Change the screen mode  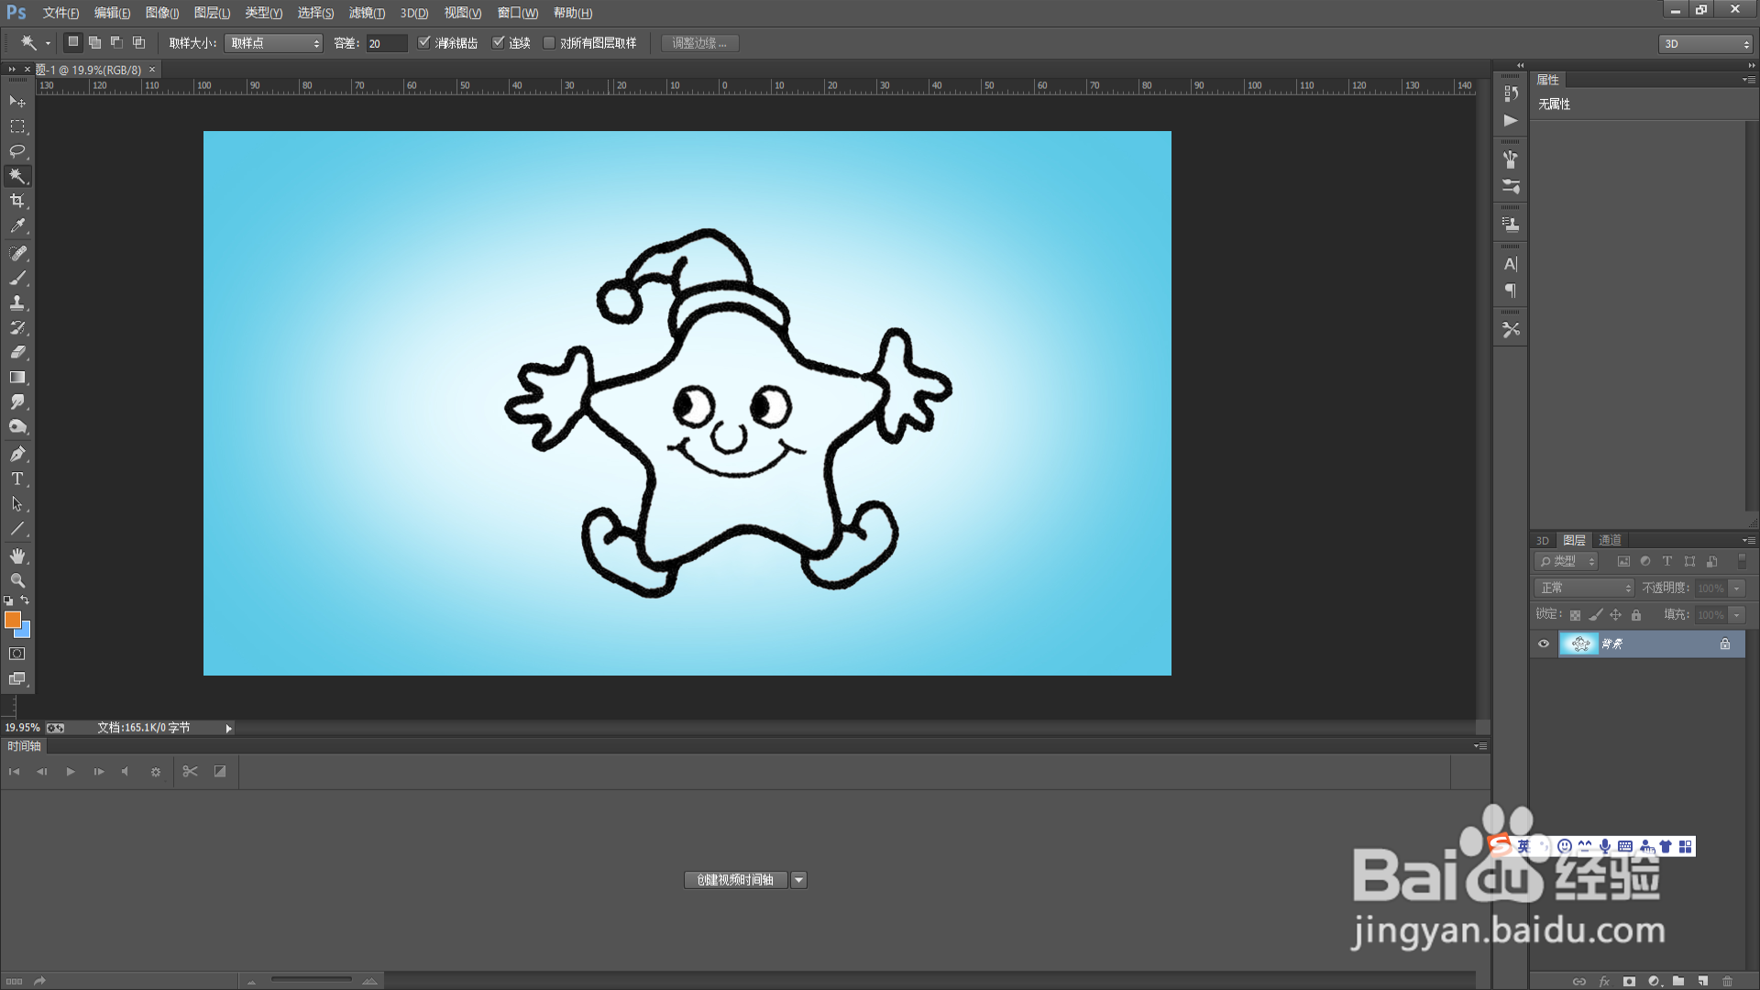pyautogui.click(x=17, y=679)
